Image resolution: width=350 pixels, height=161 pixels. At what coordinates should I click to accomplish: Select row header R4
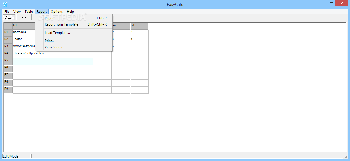coord(8,55)
